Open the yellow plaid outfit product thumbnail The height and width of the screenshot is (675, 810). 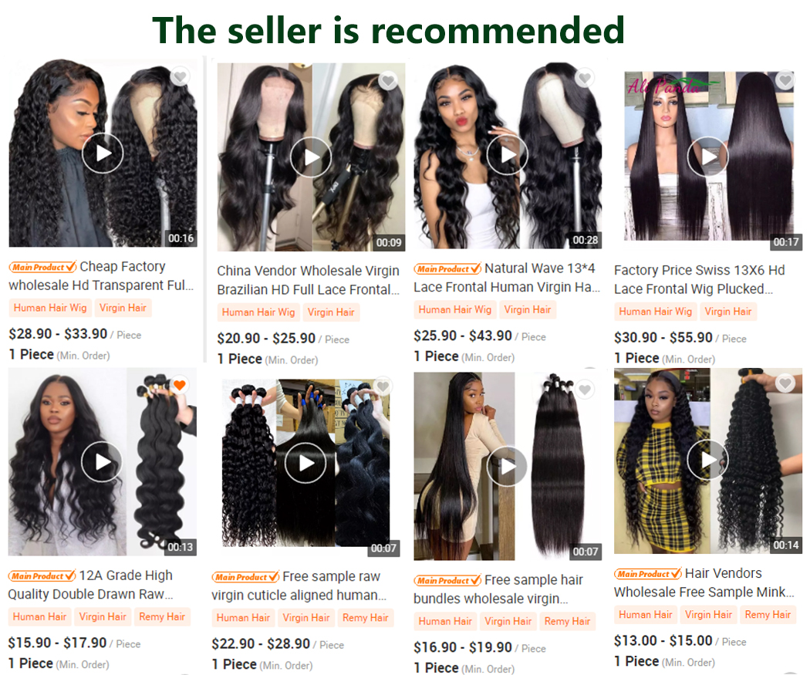pyautogui.click(x=708, y=461)
